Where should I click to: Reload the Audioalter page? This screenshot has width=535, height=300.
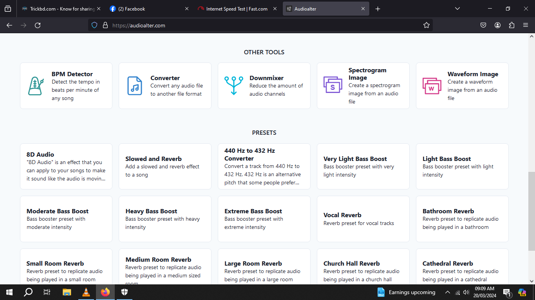tap(38, 25)
